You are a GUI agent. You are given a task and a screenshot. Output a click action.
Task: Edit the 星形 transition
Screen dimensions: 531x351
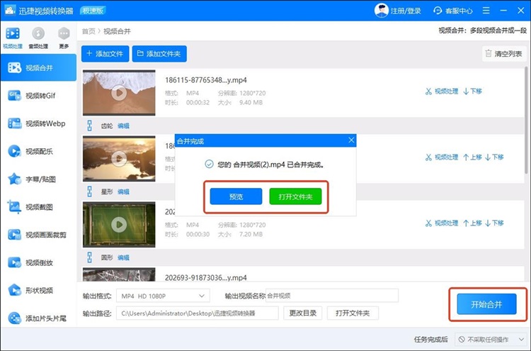tap(123, 191)
